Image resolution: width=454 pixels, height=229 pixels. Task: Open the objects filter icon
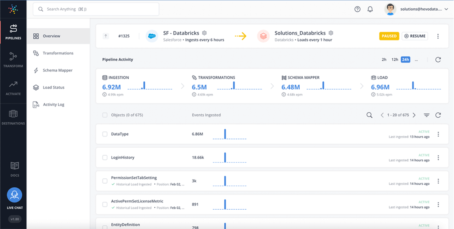coord(426,115)
